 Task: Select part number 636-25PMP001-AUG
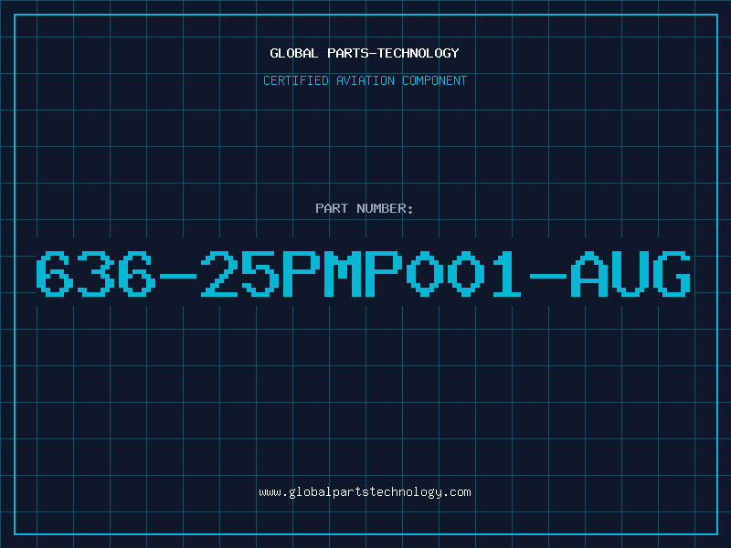pyautogui.click(x=364, y=273)
